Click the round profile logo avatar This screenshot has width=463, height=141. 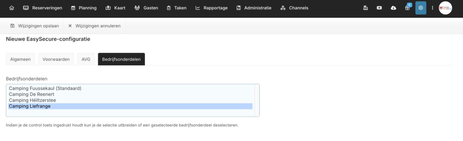tap(445, 8)
